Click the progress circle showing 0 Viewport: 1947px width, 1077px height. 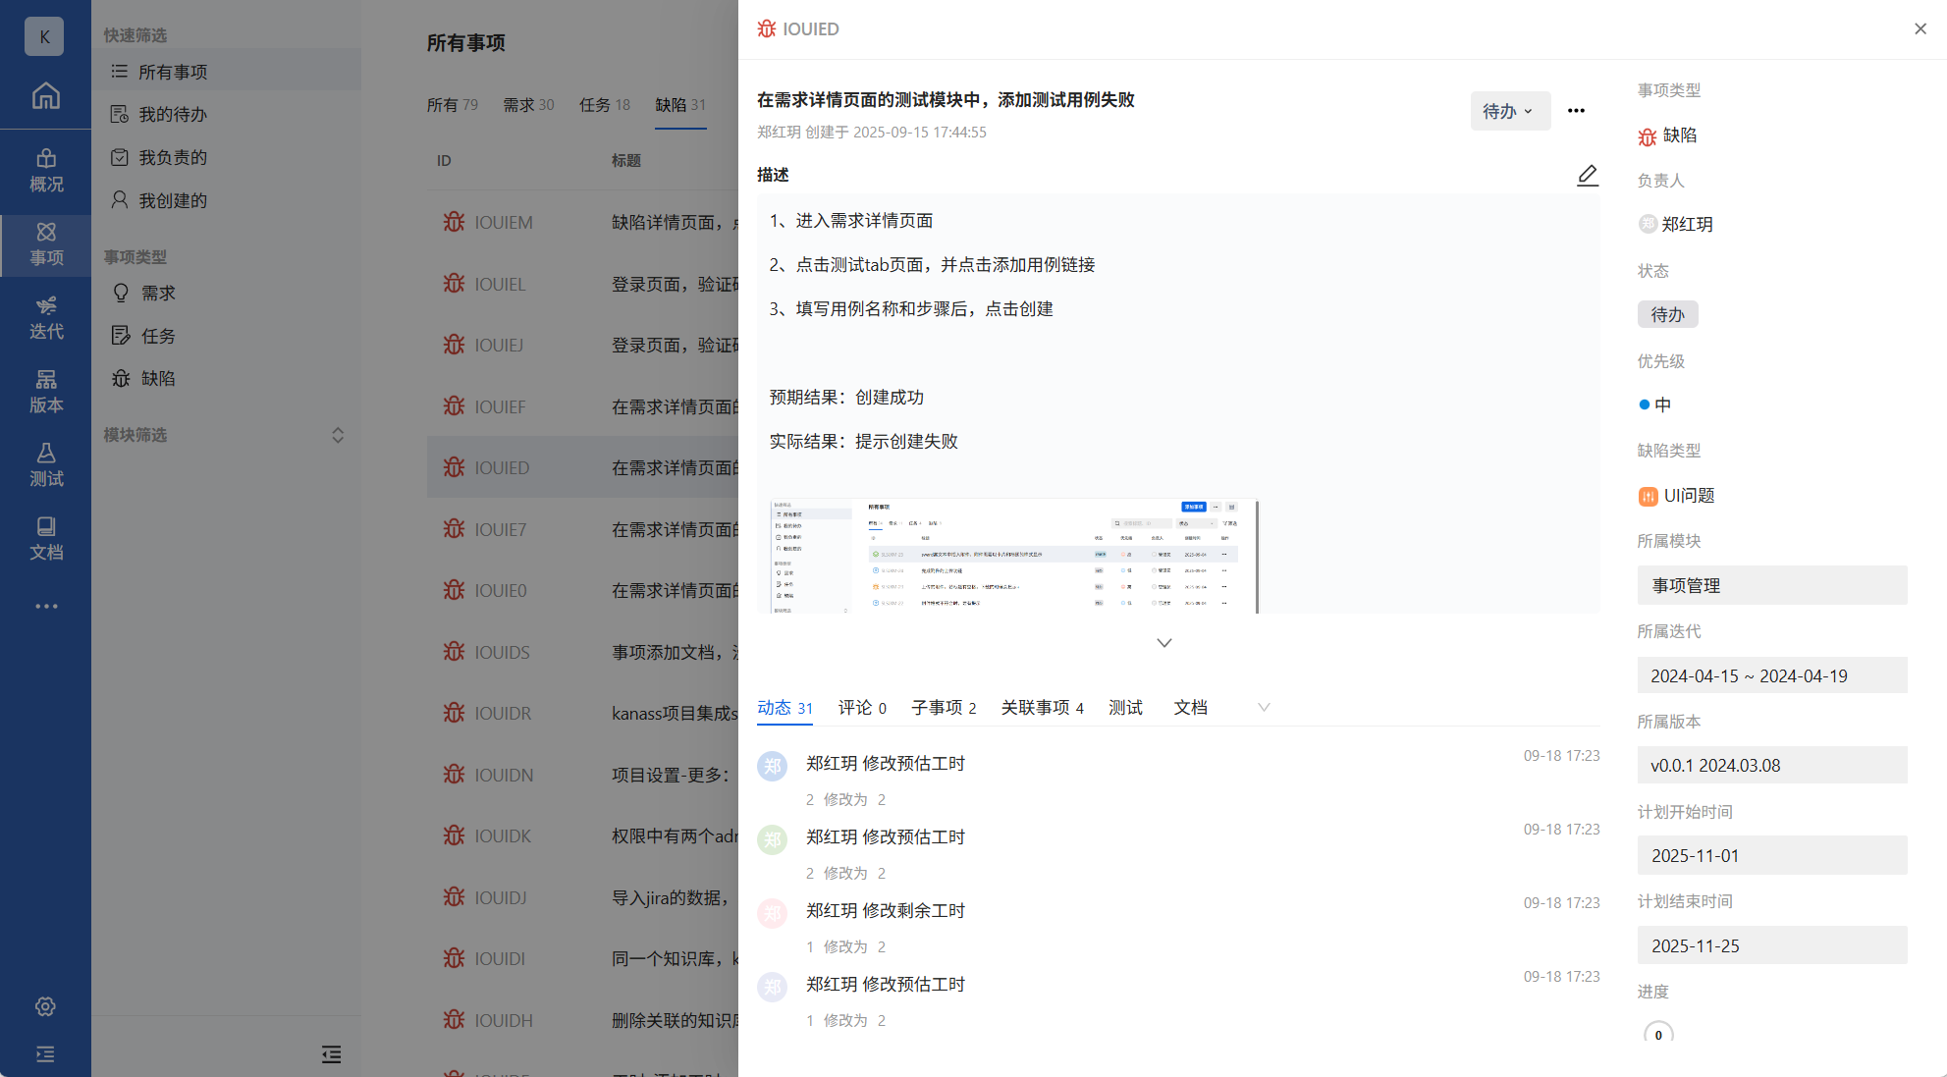(x=1658, y=1034)
